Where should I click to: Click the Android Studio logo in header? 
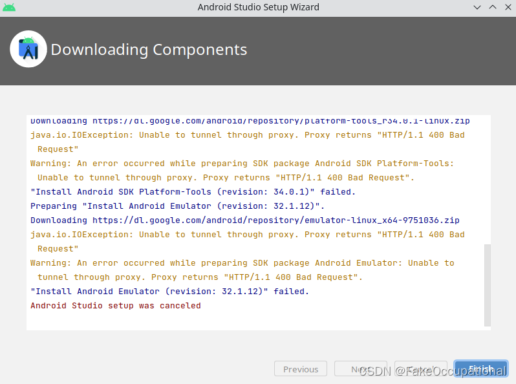pyautogui.click(x=28, y=49)
